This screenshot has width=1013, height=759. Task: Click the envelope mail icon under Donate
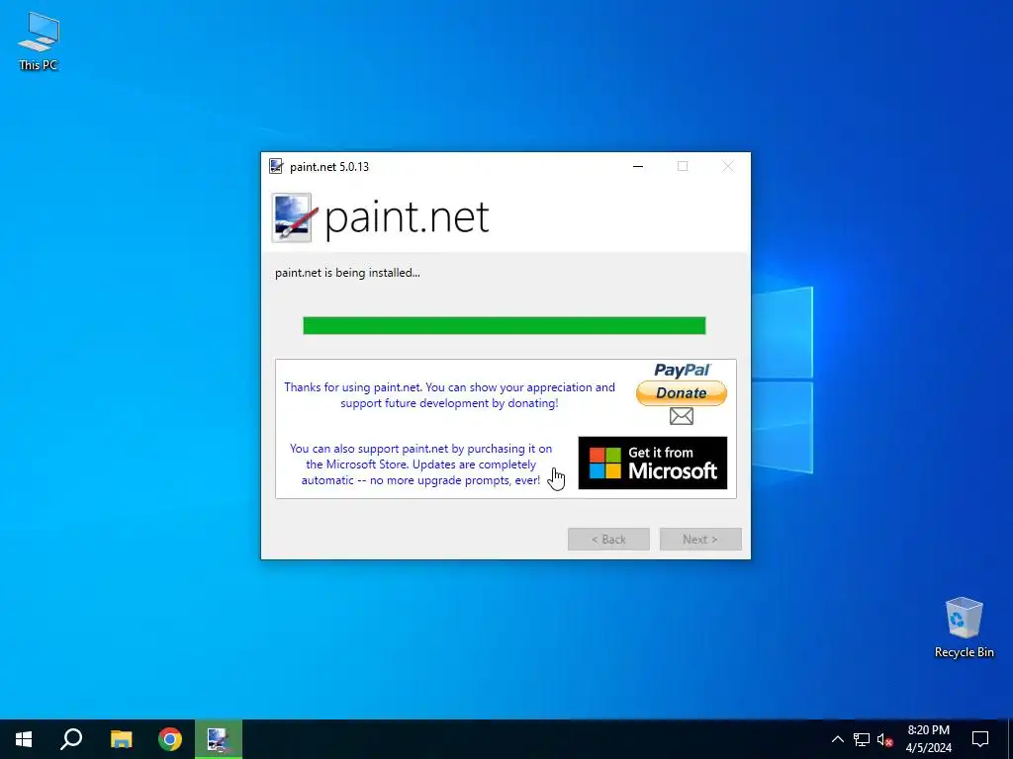(682, 416)
